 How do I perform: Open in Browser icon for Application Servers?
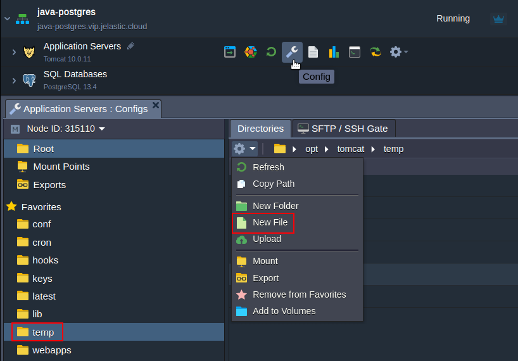pyautogui.click(x=230, y=52)
